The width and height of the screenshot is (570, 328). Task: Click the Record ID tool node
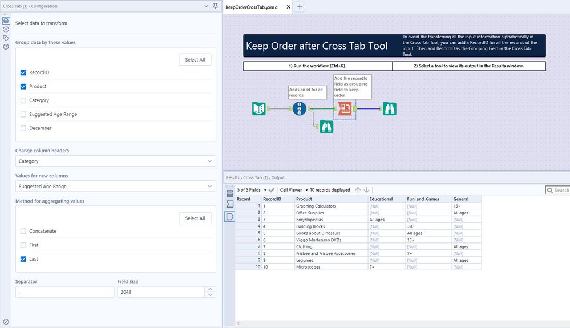(300, 108)
